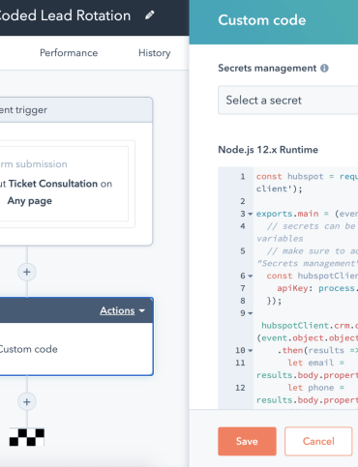Click 'let phone =' on line 12
The width and height of the screenshot is (358, 467).
coord(316,388)
